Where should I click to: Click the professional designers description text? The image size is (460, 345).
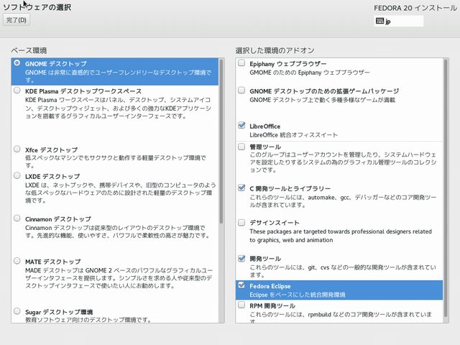[341, 236]
